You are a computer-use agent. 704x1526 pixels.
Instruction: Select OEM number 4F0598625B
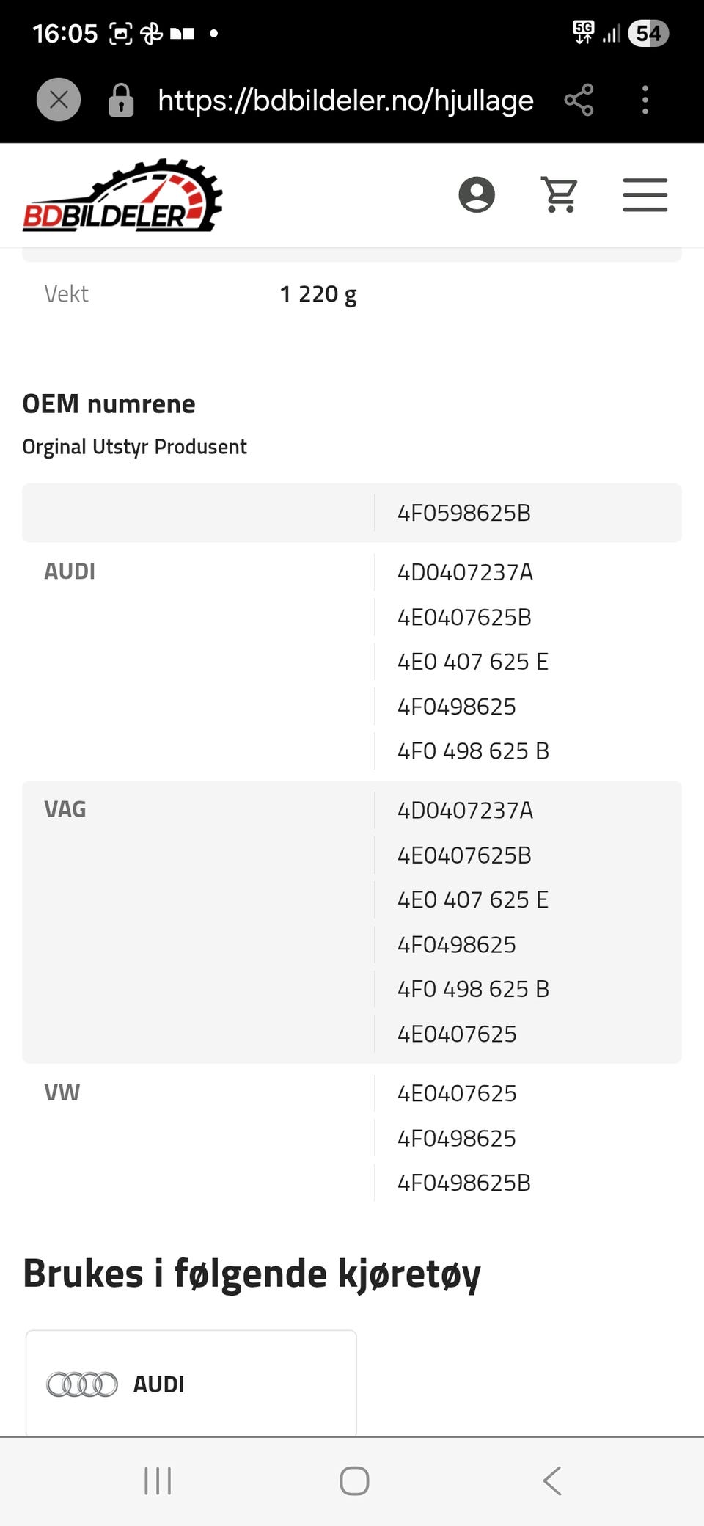(x=463, y=513)
